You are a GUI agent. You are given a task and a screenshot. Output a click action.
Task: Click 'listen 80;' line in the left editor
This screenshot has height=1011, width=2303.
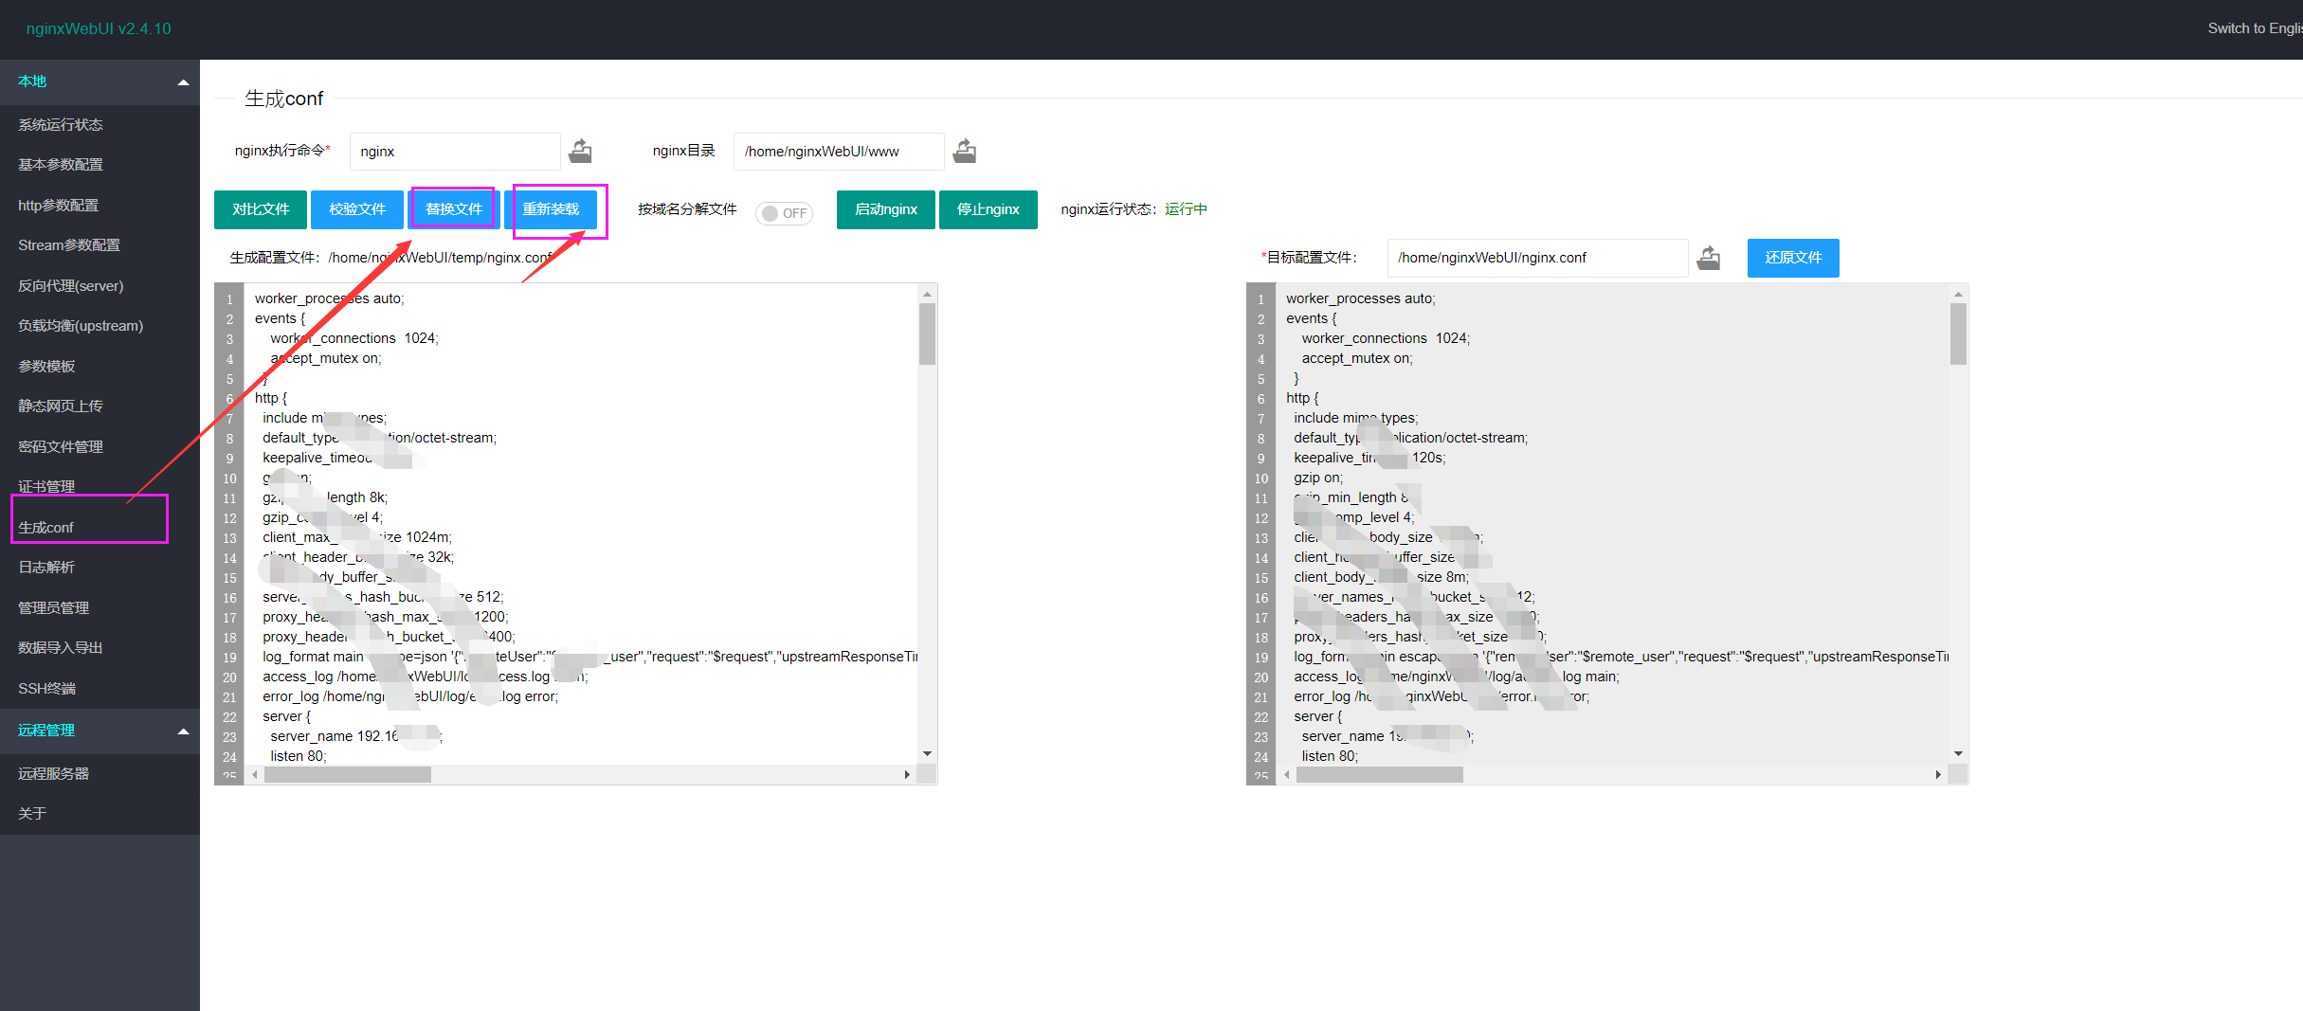point(298,756)
